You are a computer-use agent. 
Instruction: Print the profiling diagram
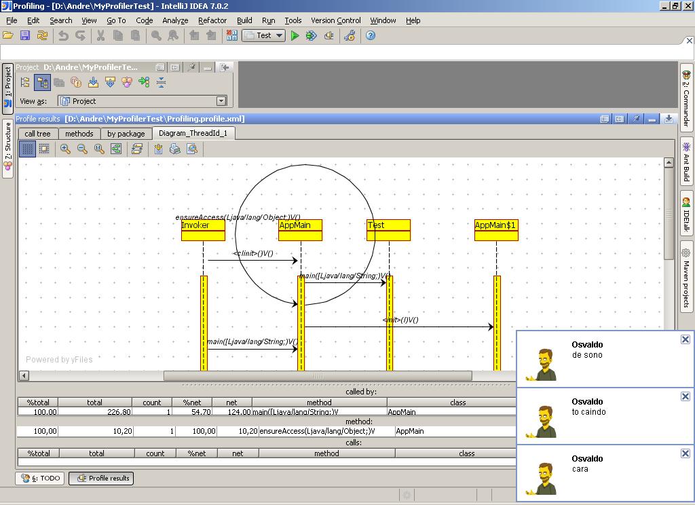(x=175, y=149)
